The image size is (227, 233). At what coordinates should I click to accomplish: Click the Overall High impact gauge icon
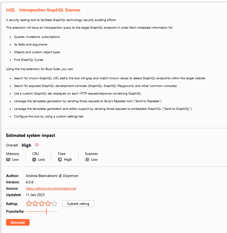37,145
